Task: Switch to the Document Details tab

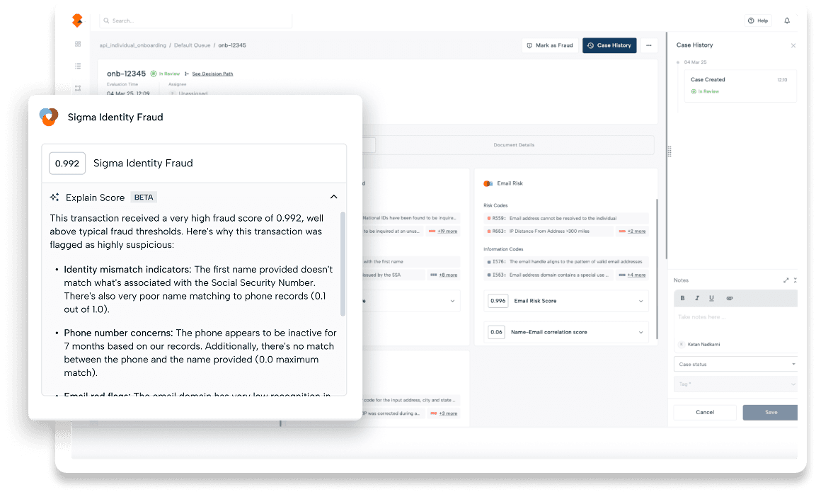Action: pyautogui.click(x=514, y=145)
